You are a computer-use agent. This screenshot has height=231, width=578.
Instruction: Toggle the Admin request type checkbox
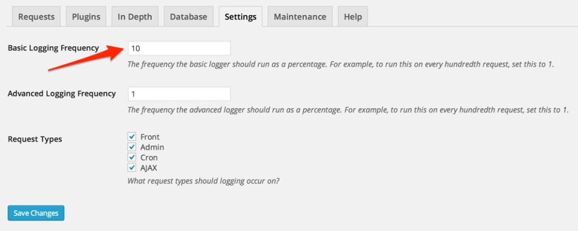132,147
